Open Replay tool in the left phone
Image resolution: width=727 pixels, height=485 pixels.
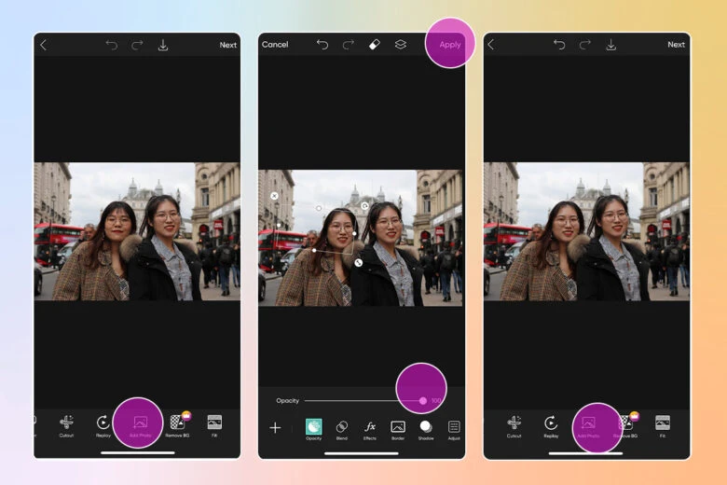103,424
